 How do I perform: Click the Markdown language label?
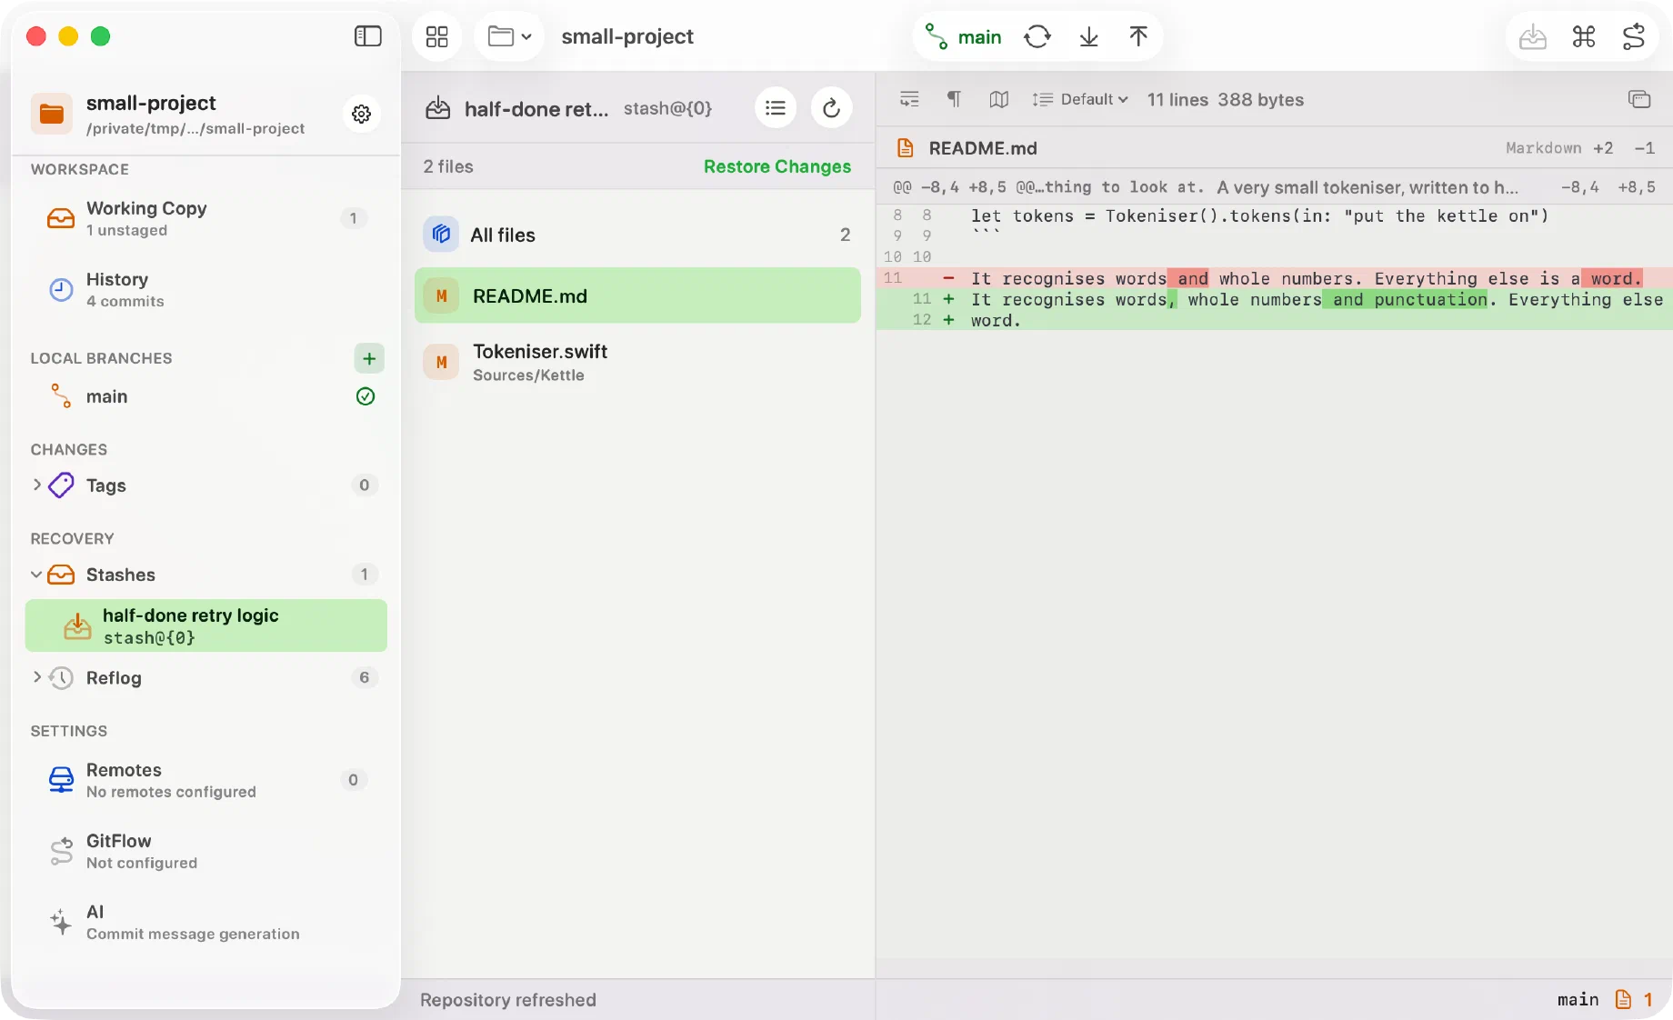(1543, 147)
